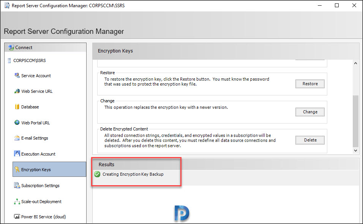Select Encryption Keys in sidebar
The image size is (363, 224).
pyautogui.click(x=49, y=170)
